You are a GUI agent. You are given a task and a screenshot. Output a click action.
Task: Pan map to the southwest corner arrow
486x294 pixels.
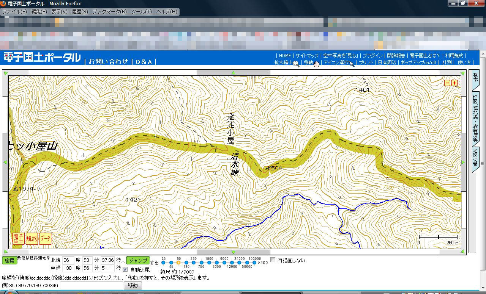tap(6, 252)
